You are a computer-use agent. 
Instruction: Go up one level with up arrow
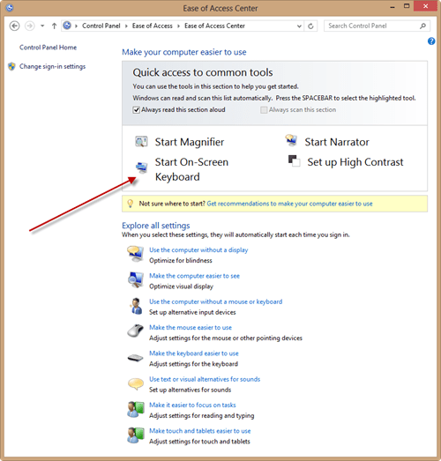[x=54, y=26]
